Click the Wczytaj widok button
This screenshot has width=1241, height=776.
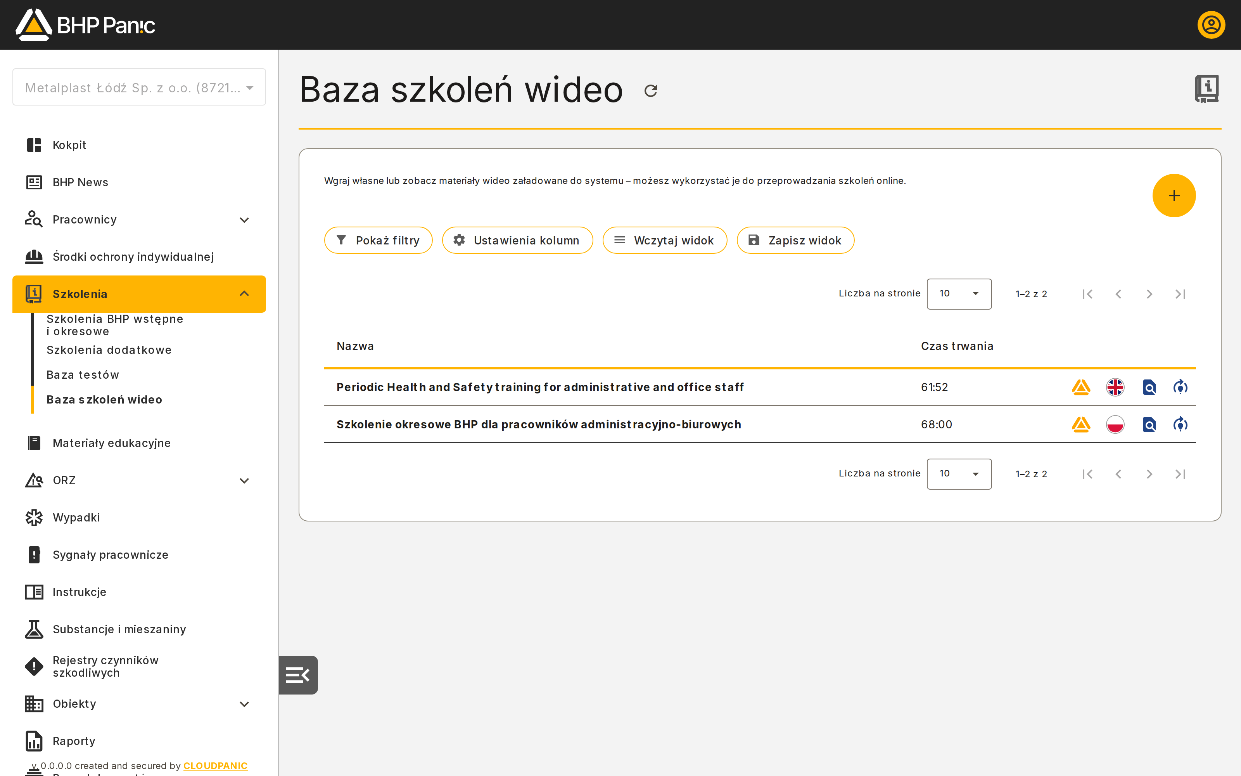coord(665,240)
